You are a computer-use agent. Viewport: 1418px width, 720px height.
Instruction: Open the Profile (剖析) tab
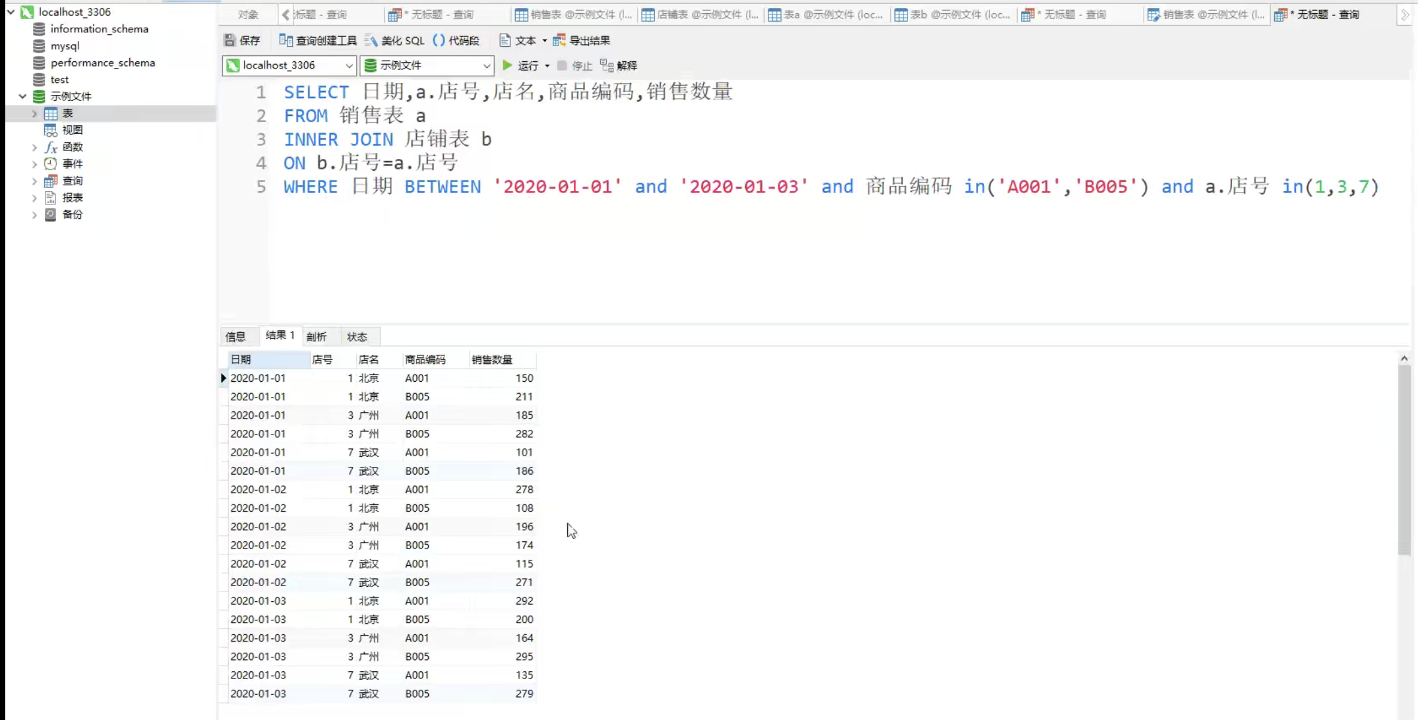317,337
